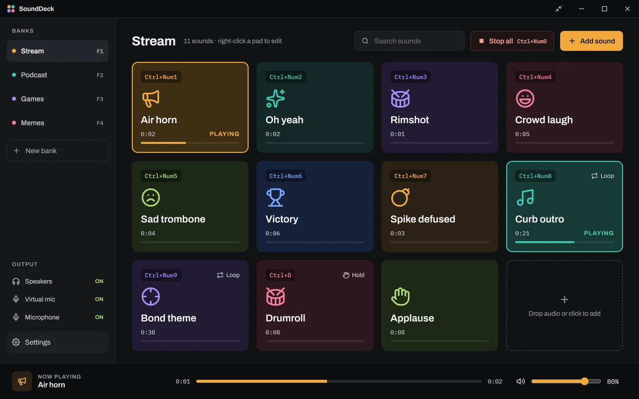Click the compact view arrows icon in title bar

tap(559, 8)
